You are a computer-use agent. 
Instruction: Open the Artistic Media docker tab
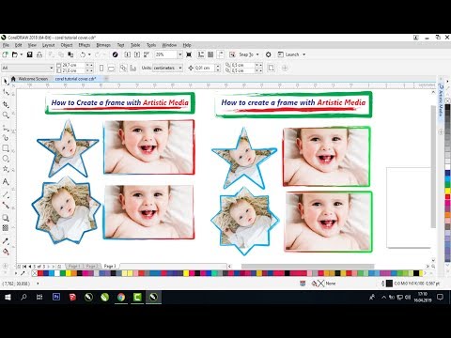(441, 100)
